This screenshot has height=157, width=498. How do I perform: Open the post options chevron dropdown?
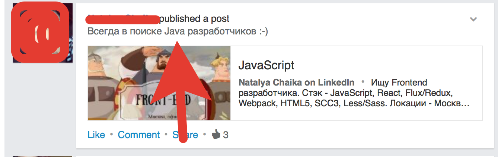(473, 19)
